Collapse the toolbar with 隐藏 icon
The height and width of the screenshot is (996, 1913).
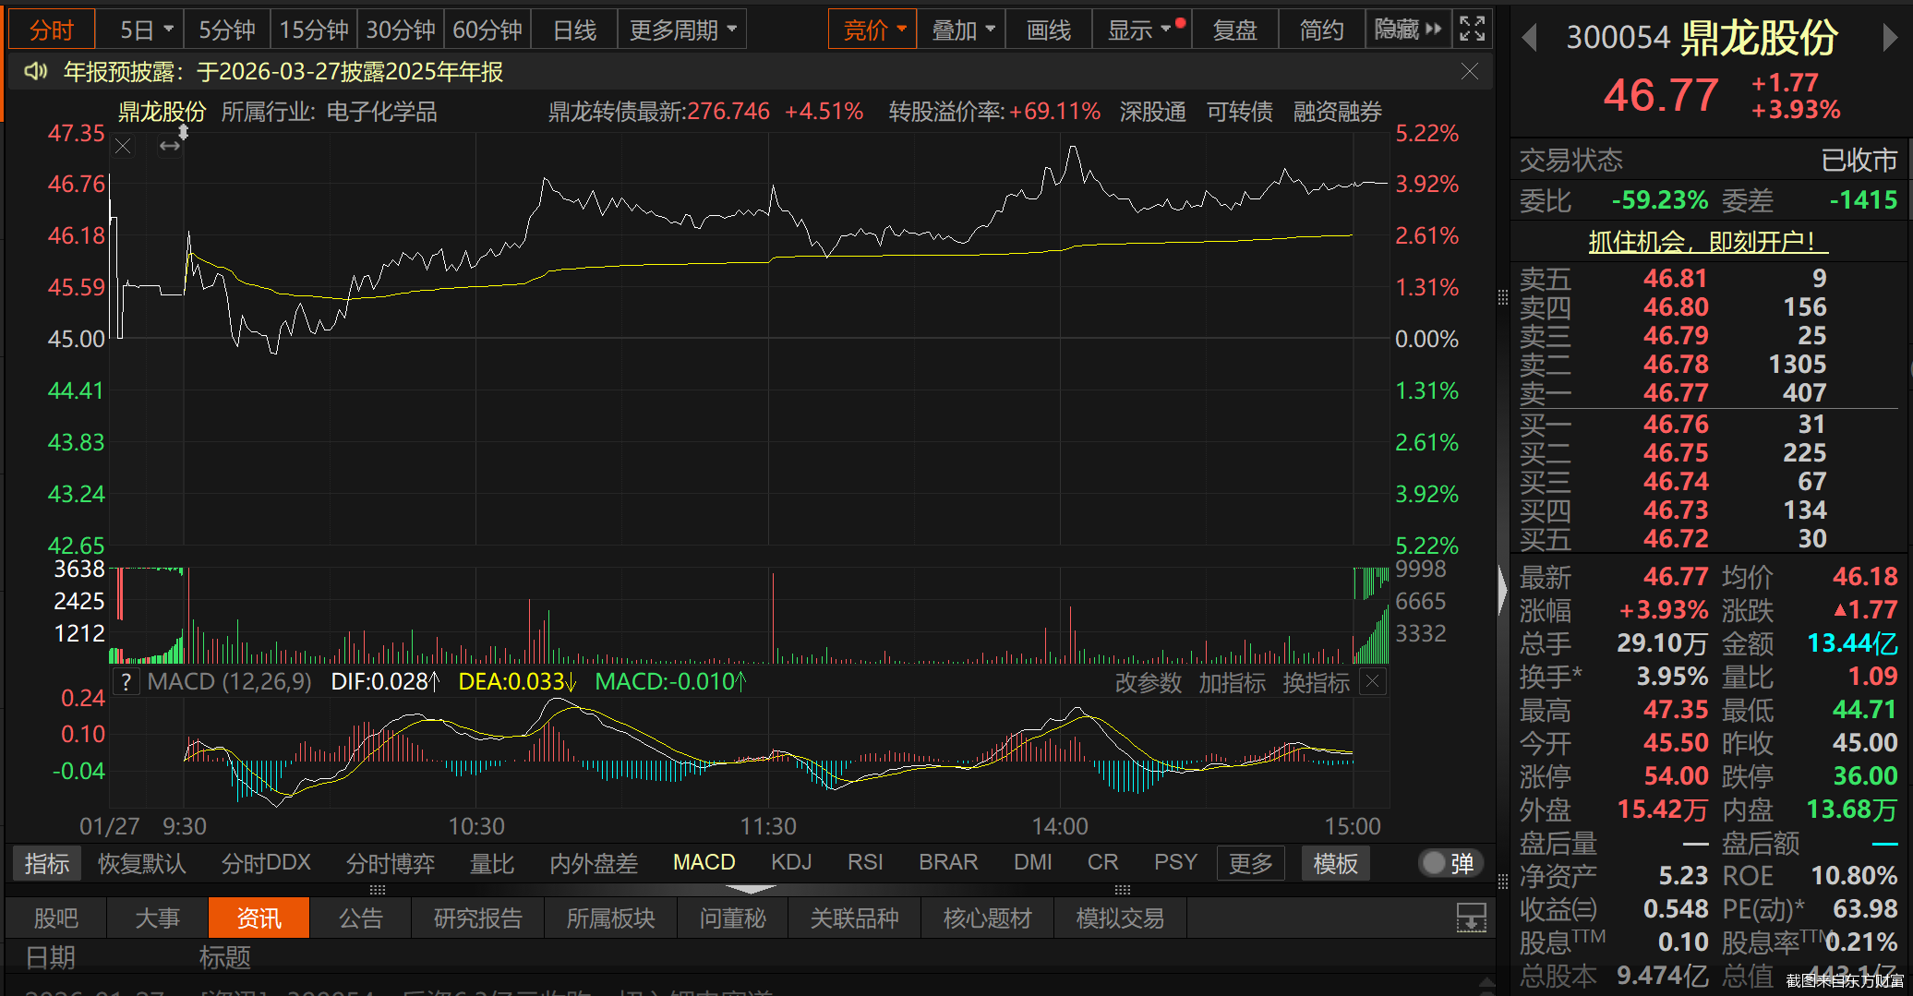(1407, 29)
